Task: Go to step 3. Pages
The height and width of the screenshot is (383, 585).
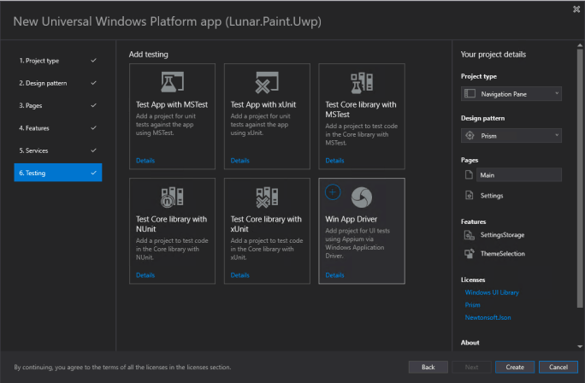Action: tap(58, 105)
